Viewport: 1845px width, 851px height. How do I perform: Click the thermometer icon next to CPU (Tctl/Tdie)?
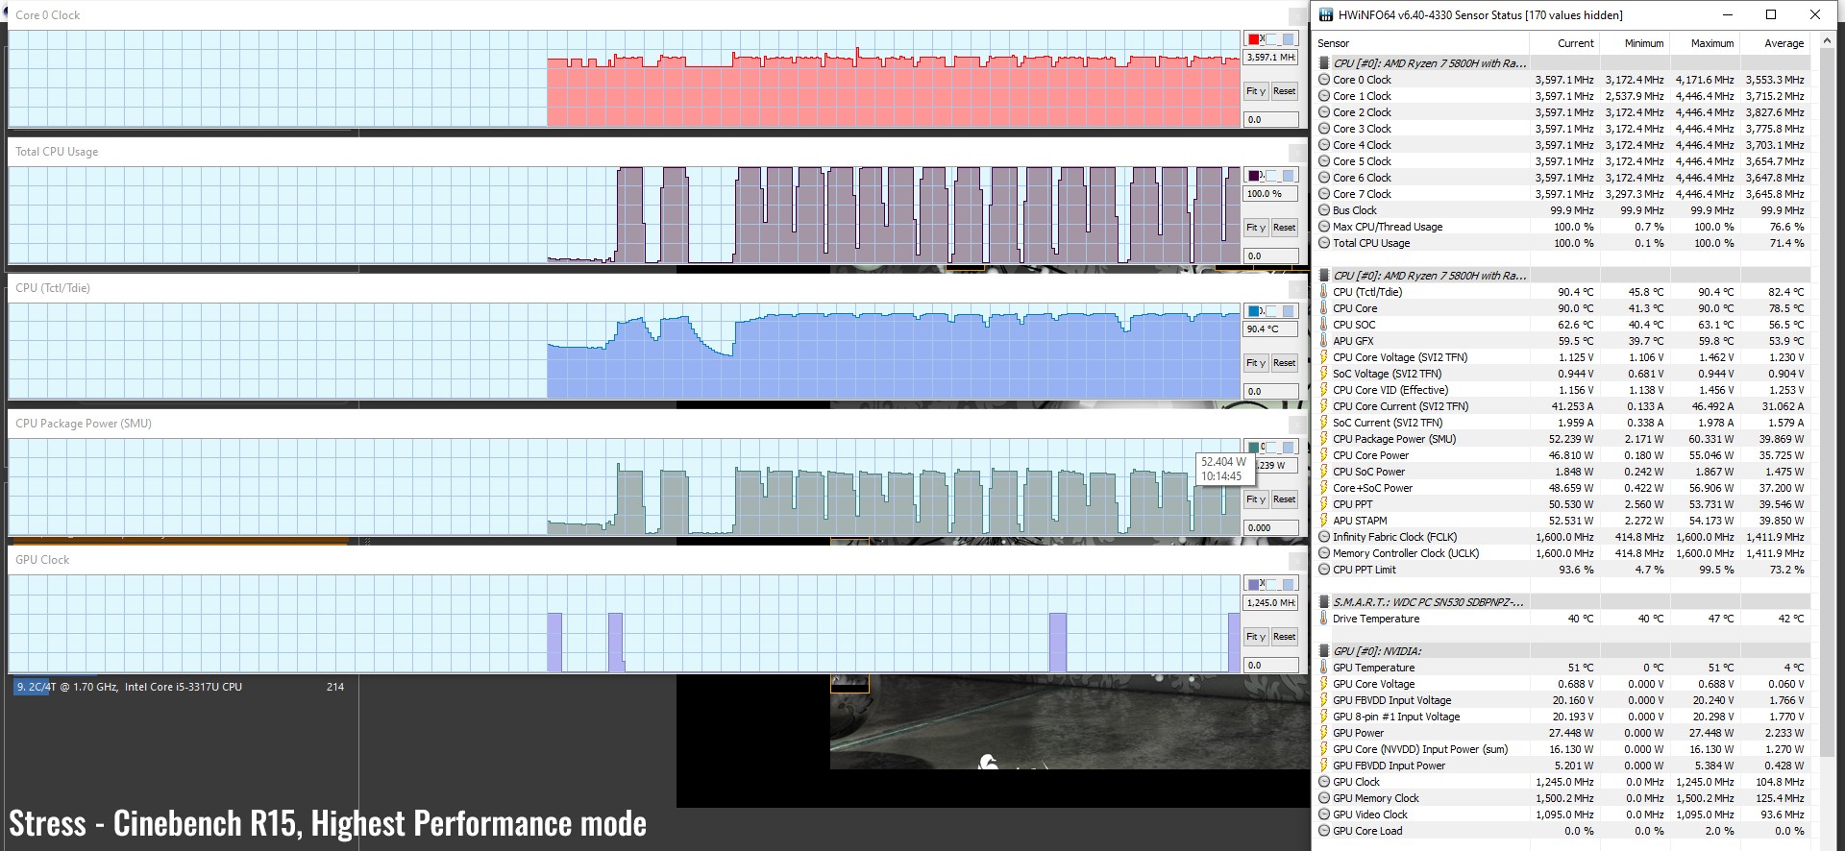(1324, 292)
